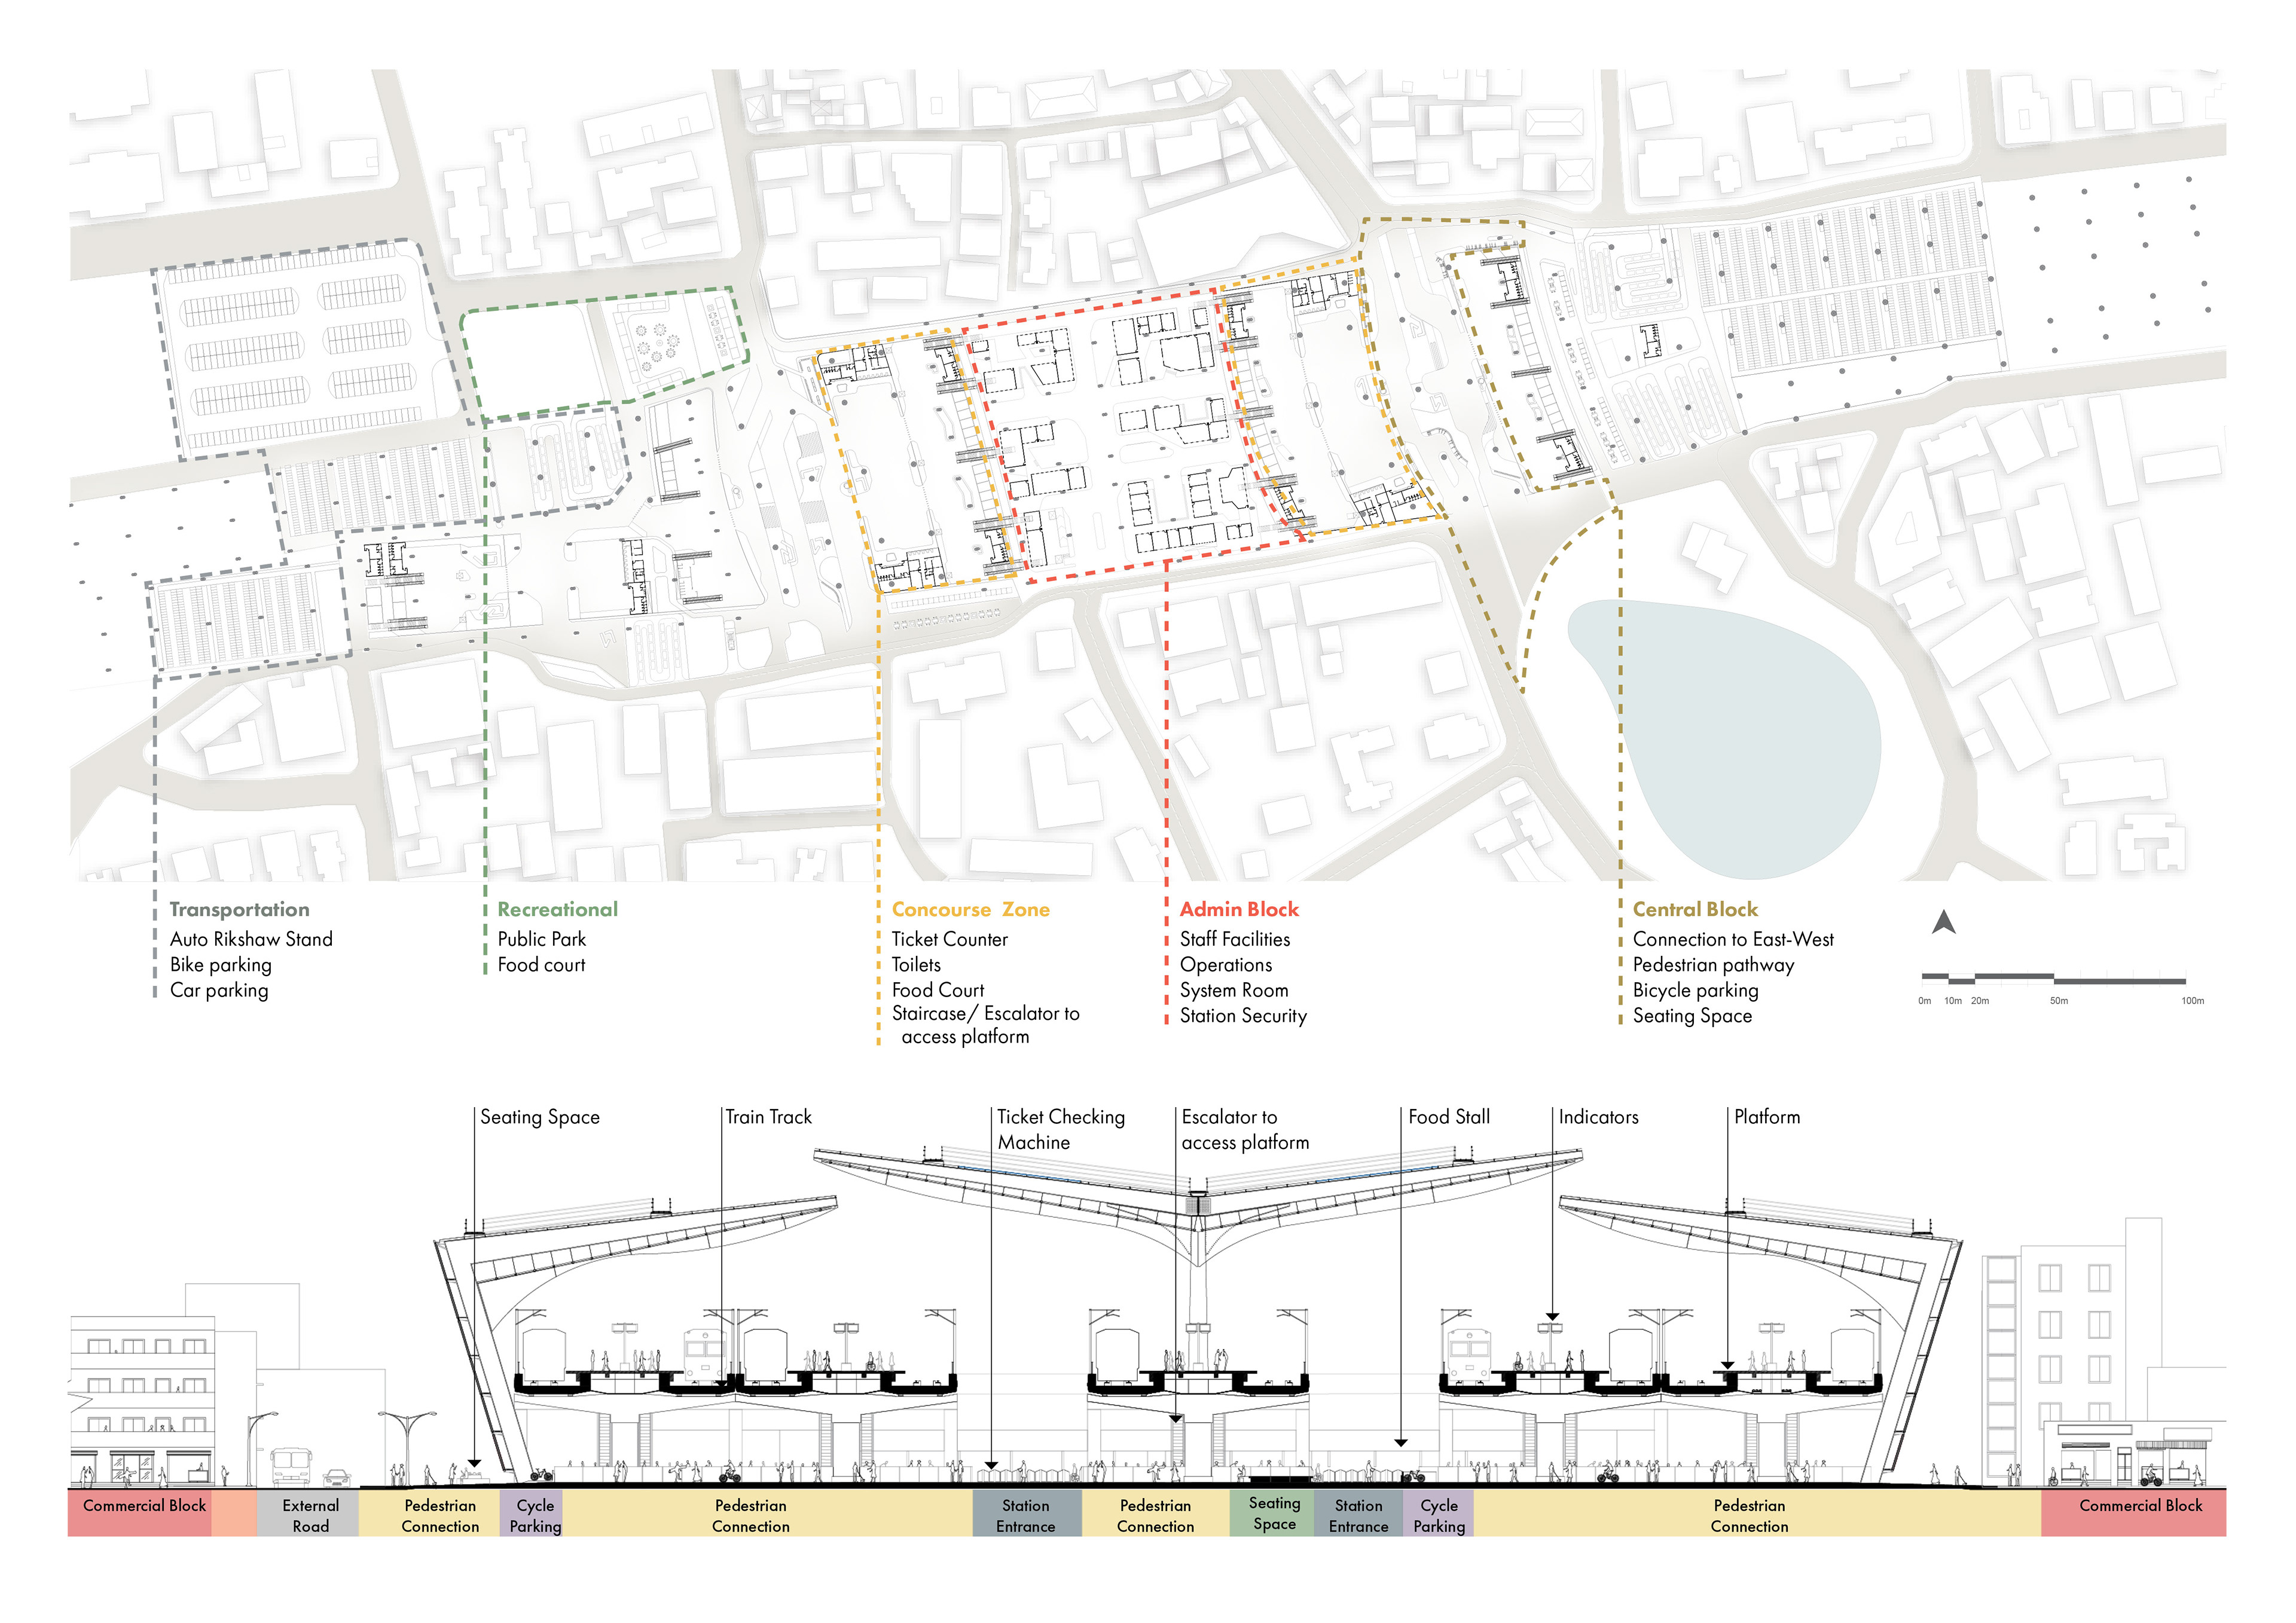Click the north arrow compass icon
Viewport: 2296px width, 1623px height.
[1943, 923]
